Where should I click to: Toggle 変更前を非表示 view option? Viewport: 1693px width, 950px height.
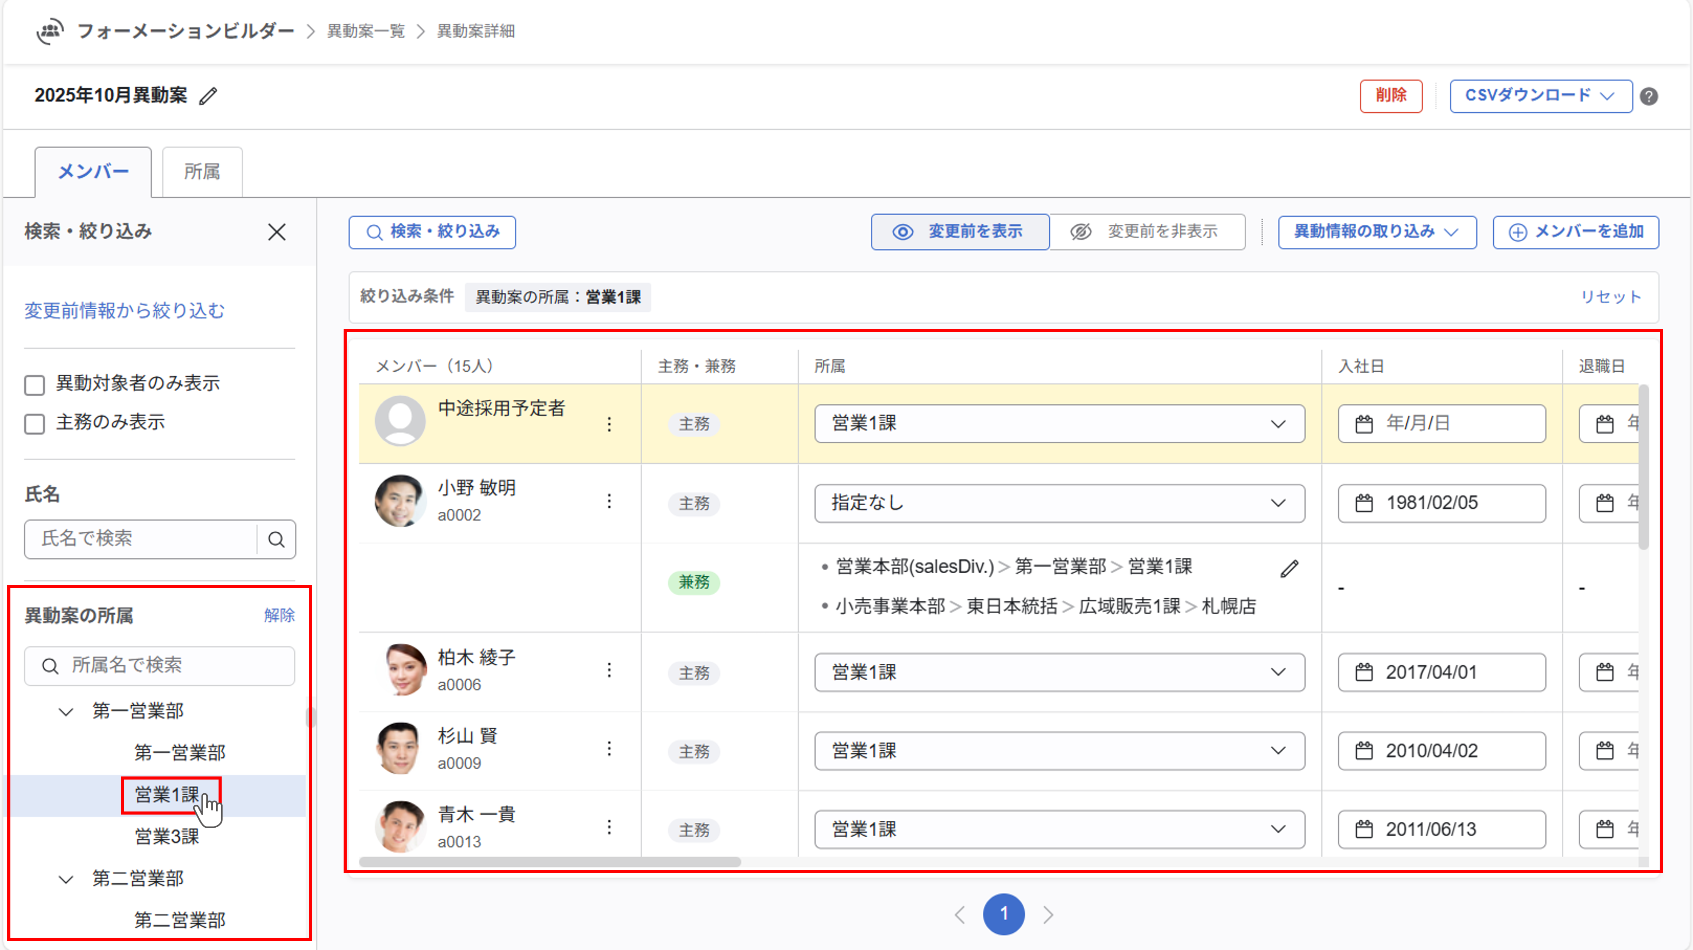point(1147,232)
